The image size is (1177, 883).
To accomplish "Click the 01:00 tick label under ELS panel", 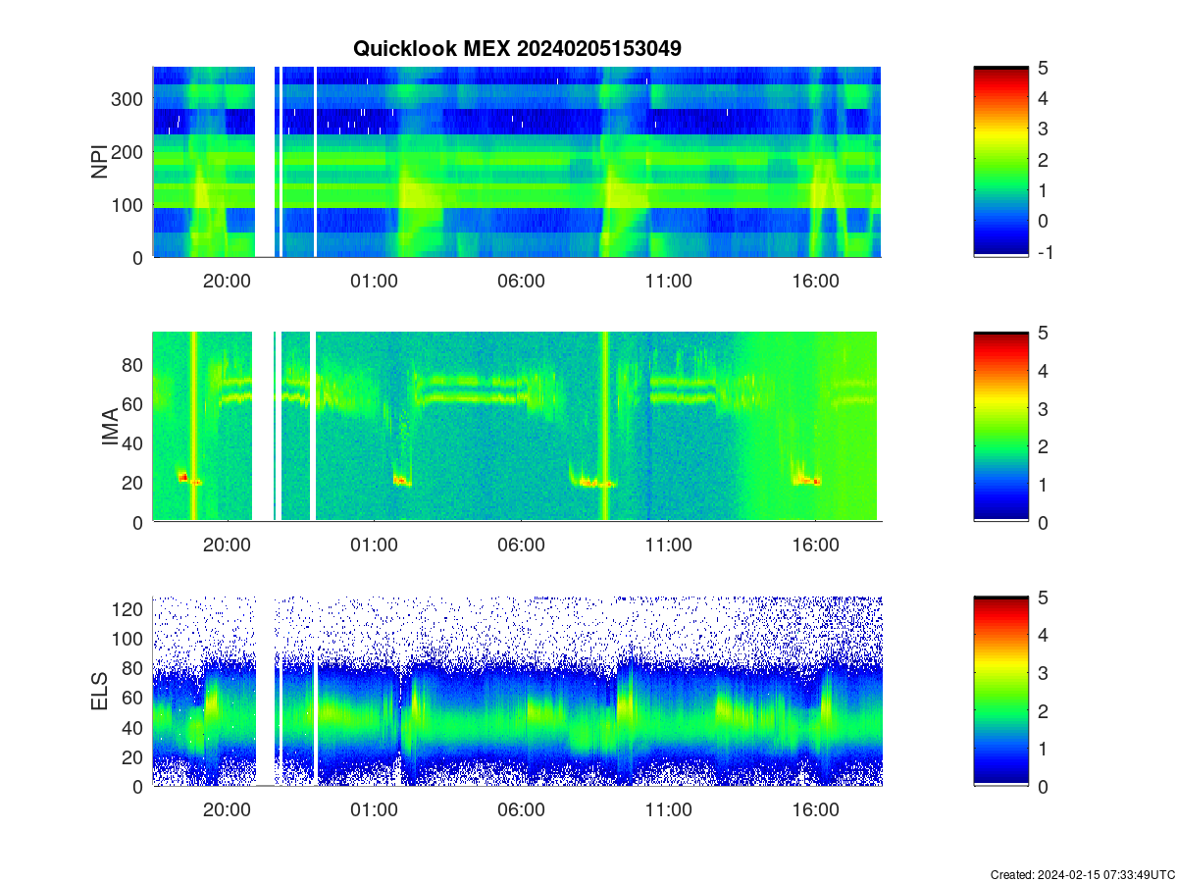I will click(x=374, y=810).
